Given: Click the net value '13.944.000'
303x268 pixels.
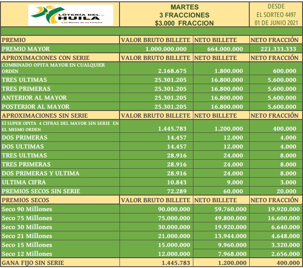Looking at the screenshot, I should (230, 236).
